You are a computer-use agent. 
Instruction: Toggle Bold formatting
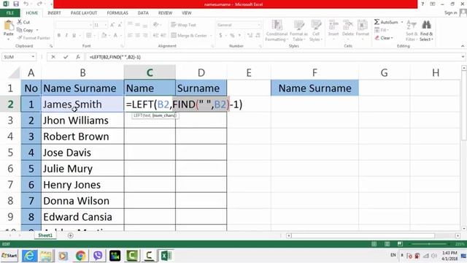click(x=59, y=36)
